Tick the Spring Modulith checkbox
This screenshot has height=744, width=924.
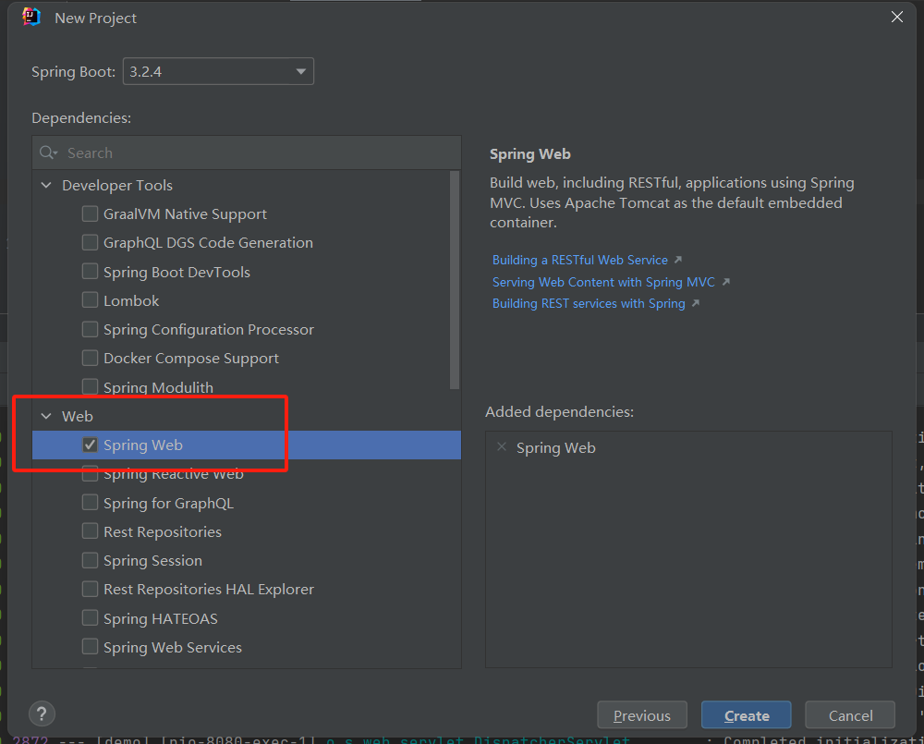[90, 386]
